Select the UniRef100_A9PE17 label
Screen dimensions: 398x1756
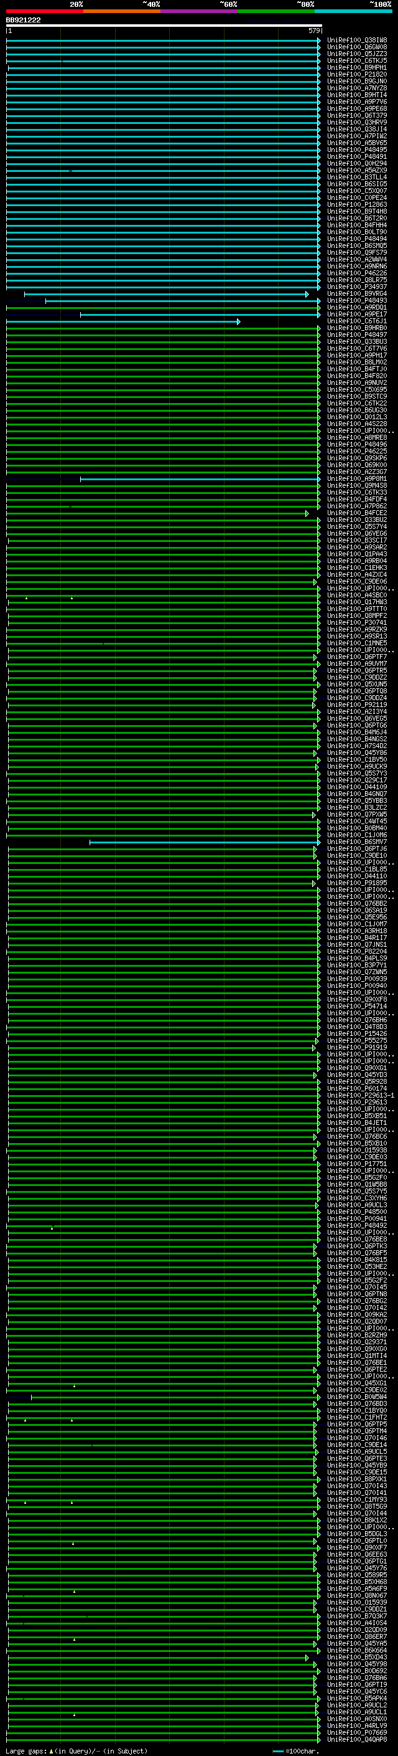pos(357,314)
